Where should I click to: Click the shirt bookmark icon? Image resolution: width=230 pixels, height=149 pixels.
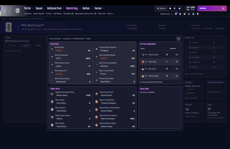point(180,14)
